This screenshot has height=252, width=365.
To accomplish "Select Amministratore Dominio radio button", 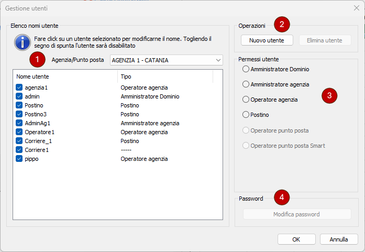I will pos(246,69).
